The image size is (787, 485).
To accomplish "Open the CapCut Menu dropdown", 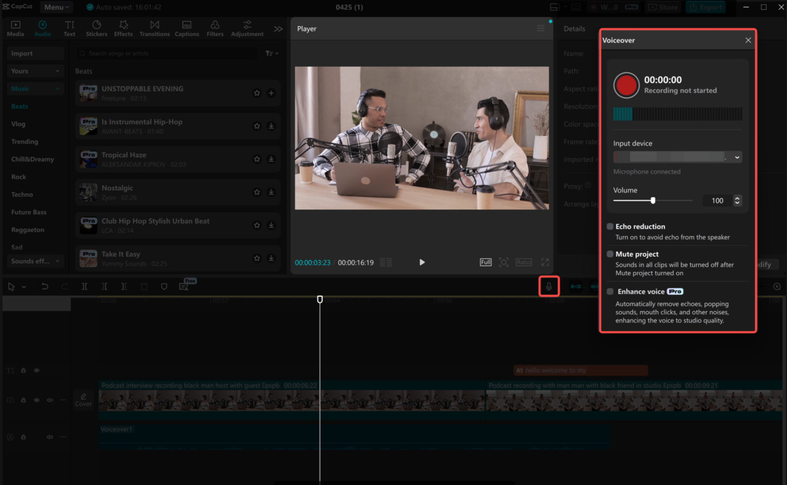I will pyautogui.click(x=57, y=7).
